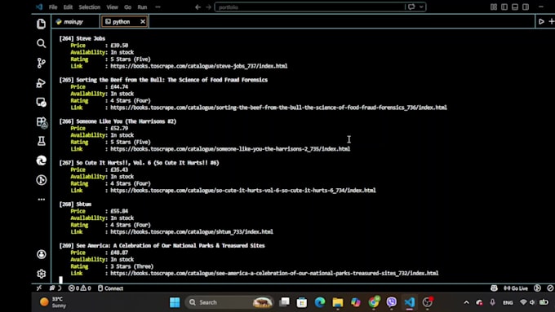The height and width of the screenshot is (312, 555).
Task: Open the Remote Explorer view
Action: pos(41,102)
